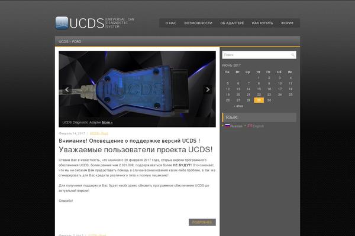Click ИЮНЬ 2017 calendar caption
This screenshot has height=236, width=355.
[x=231, y=65]
